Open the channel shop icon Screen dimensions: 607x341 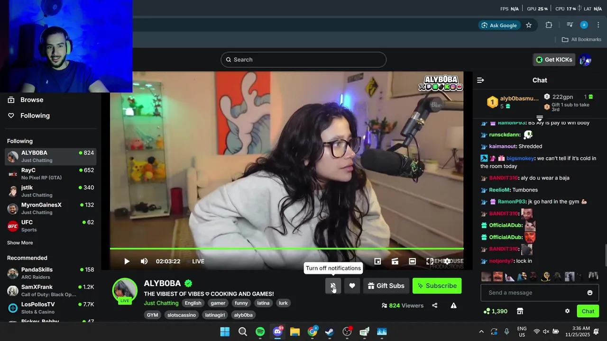click(x=520, y=311)
